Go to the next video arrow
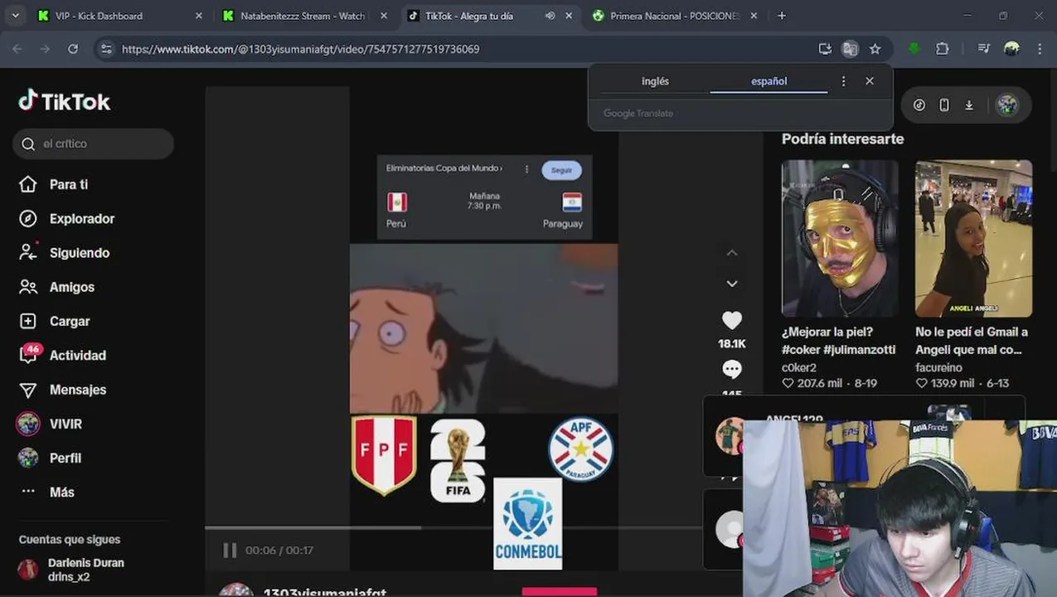Screen dimensions: 1057x597 [731, 284]
